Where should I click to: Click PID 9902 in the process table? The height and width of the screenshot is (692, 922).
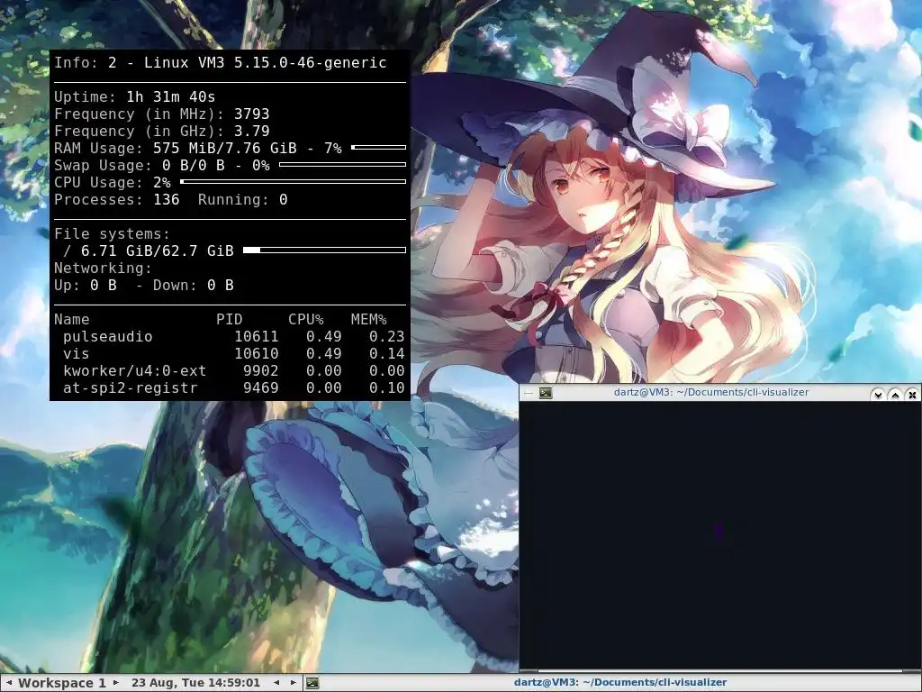pyautogui.click(x=261, y=370)
